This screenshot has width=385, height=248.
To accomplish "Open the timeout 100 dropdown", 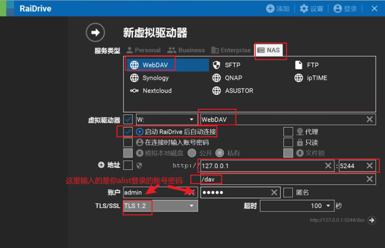I will coord(297,206).
